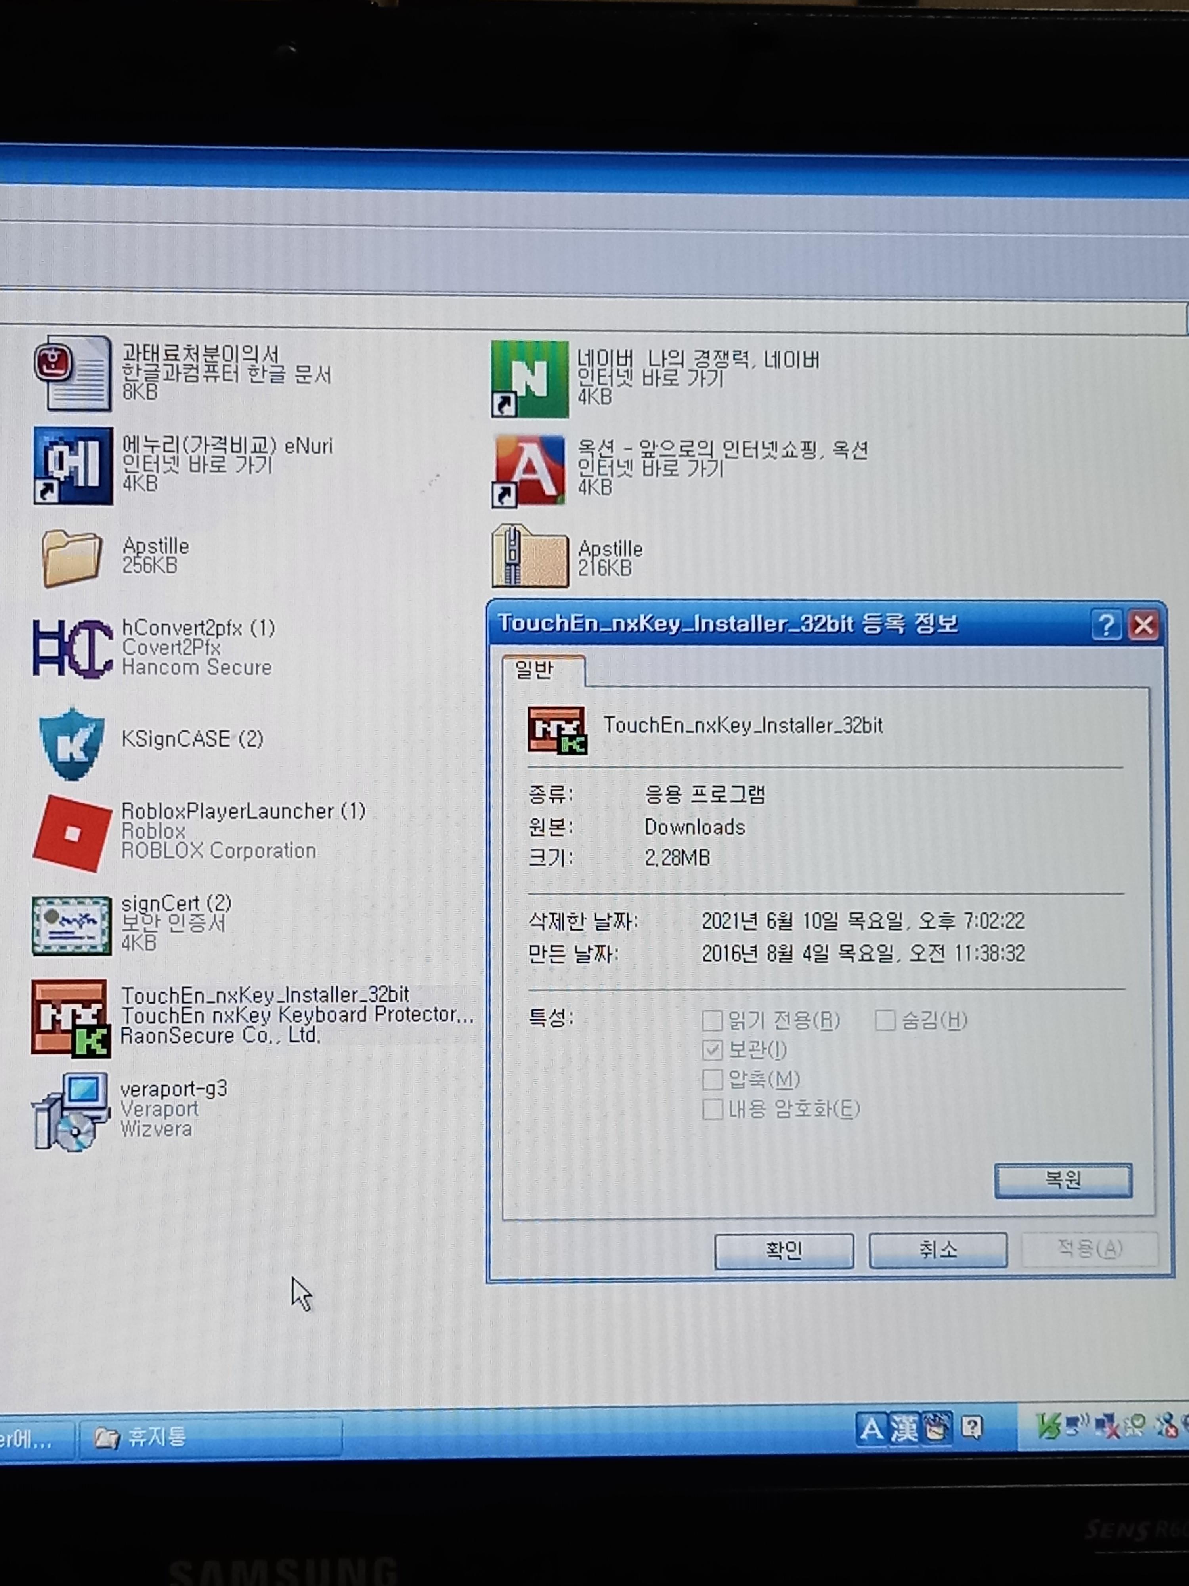Select TouchEn_nxKey_Installer_32bit in file list
Viewport: 1189px width, 1586px height.
pos(71,1018)
